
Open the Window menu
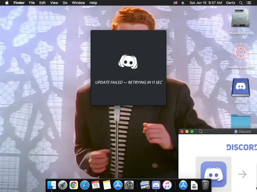(x=79, y=3)
